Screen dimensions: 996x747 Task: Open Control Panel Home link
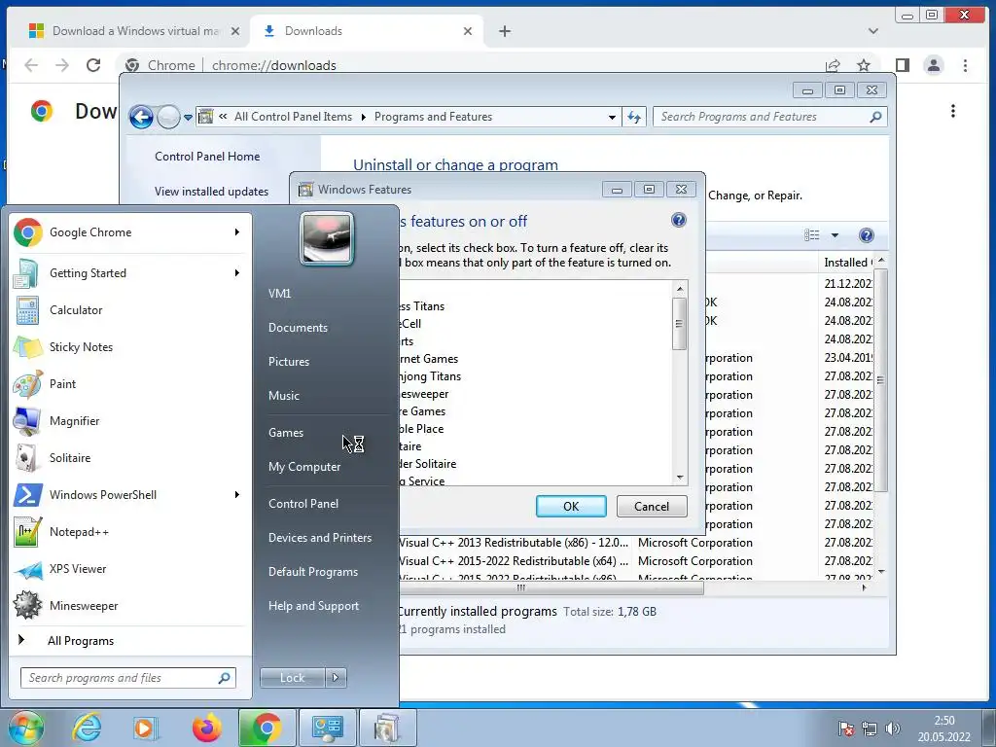[x=207, y=157]
